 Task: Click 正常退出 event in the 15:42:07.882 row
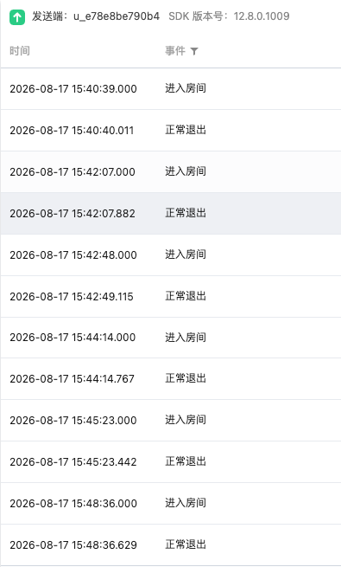[x=186, y=213]
